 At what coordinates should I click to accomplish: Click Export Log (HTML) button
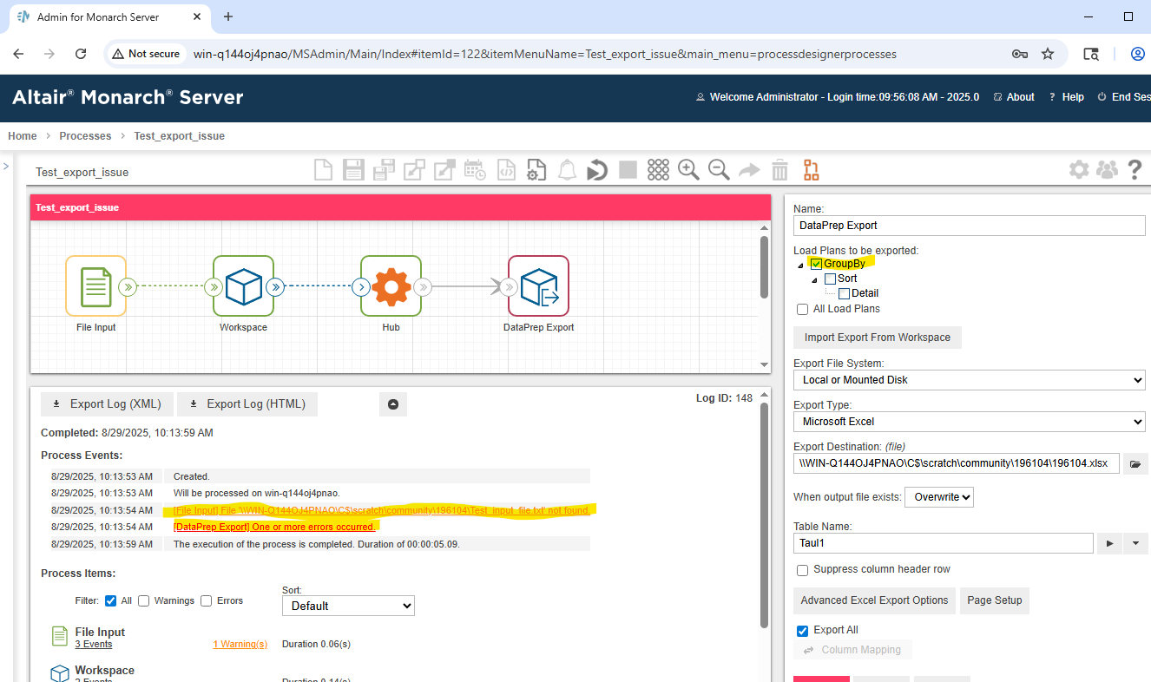pos(247,404)
